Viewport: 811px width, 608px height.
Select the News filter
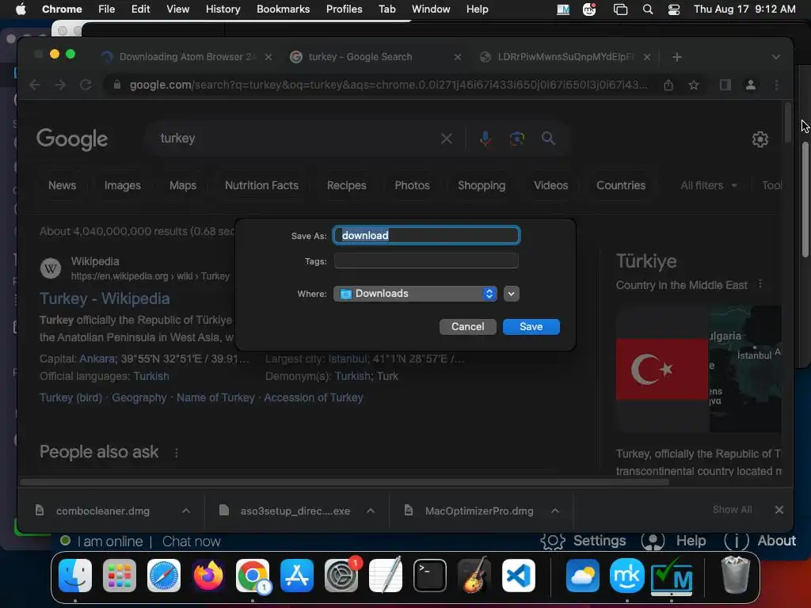click(x=62, y=185)
